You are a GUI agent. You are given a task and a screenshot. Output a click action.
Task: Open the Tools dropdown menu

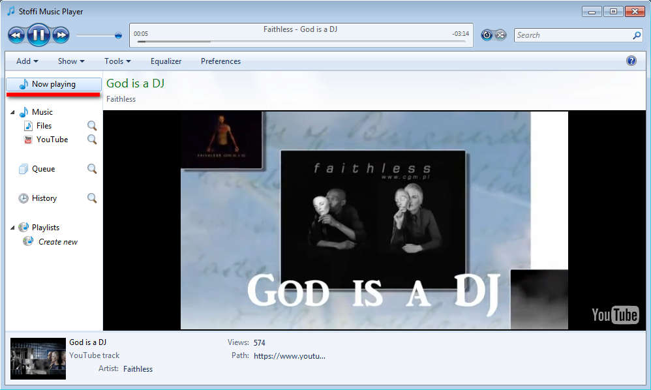117,61
